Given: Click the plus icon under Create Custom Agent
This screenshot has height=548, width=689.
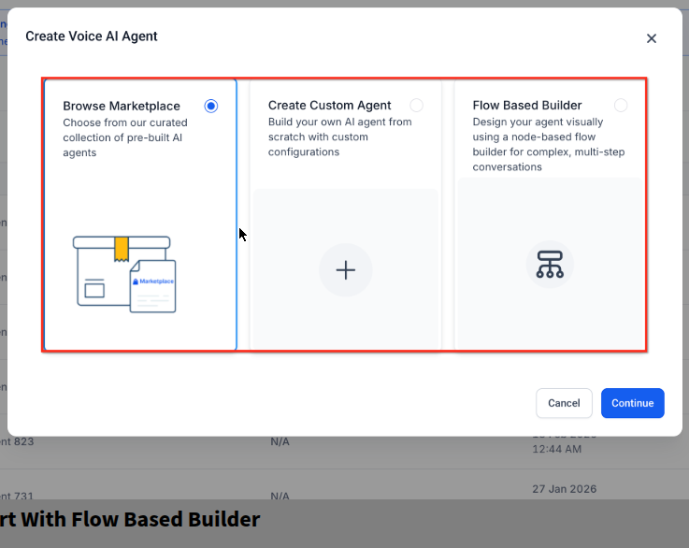Looking at the screenshot, I should (346, 270).
